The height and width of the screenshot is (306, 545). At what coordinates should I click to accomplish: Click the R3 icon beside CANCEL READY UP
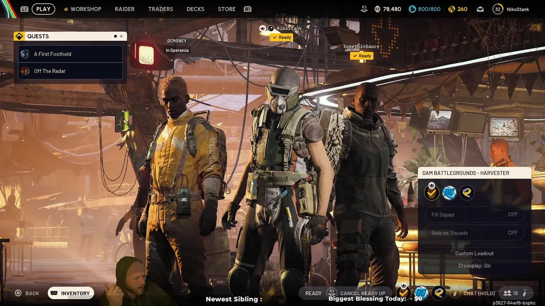point(332,293)
